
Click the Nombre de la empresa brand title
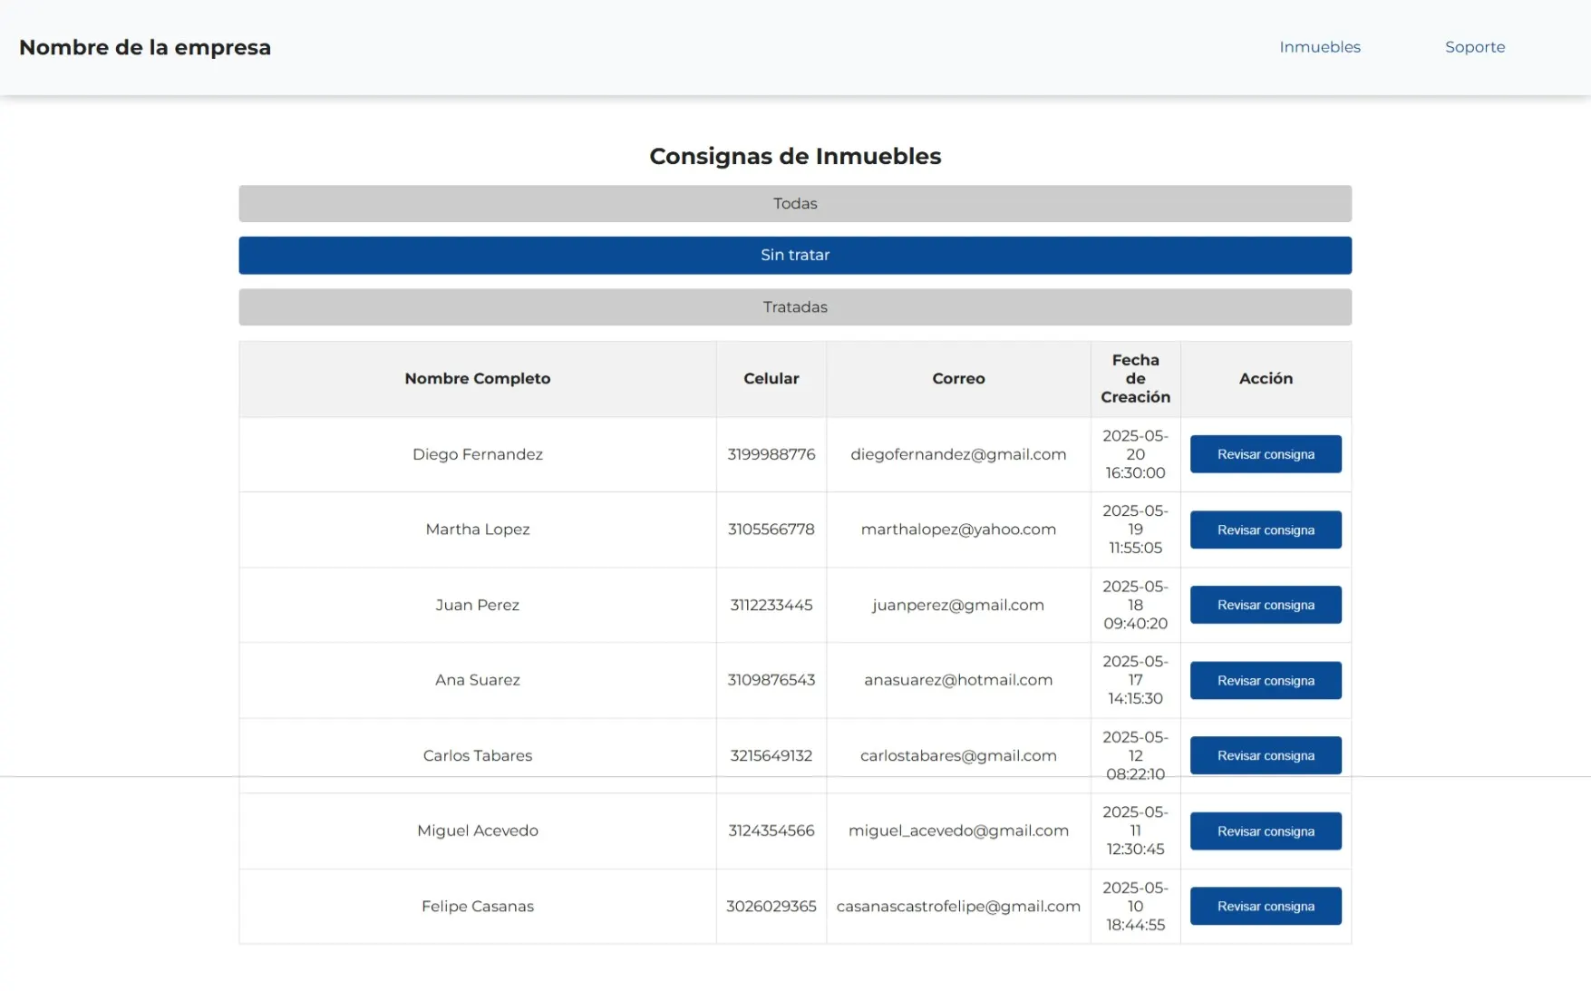point(145,47)
